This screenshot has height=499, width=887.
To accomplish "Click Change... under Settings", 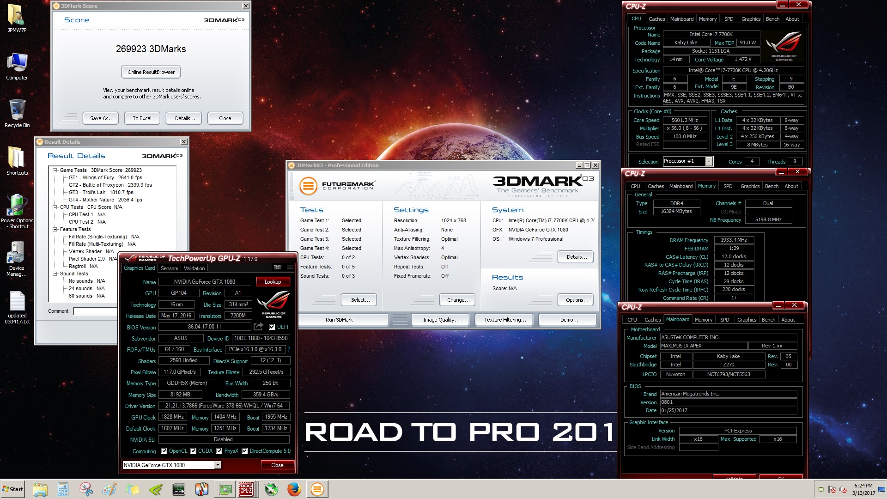I will tap(458, 300).
